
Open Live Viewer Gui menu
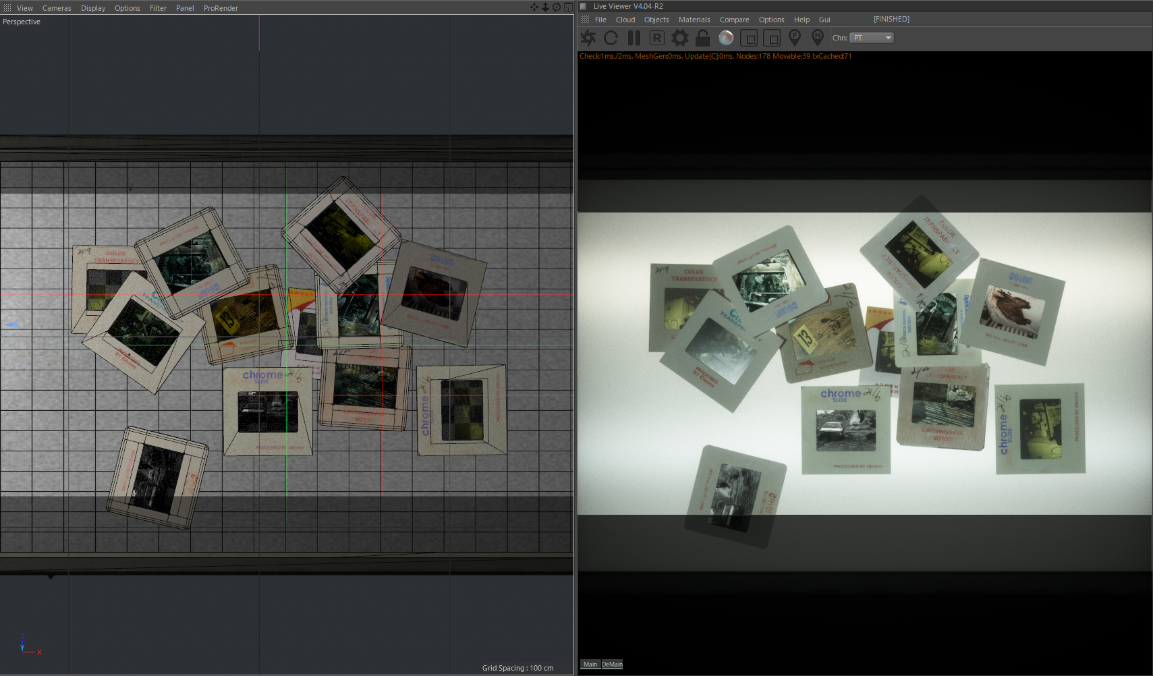click(824, 20)
